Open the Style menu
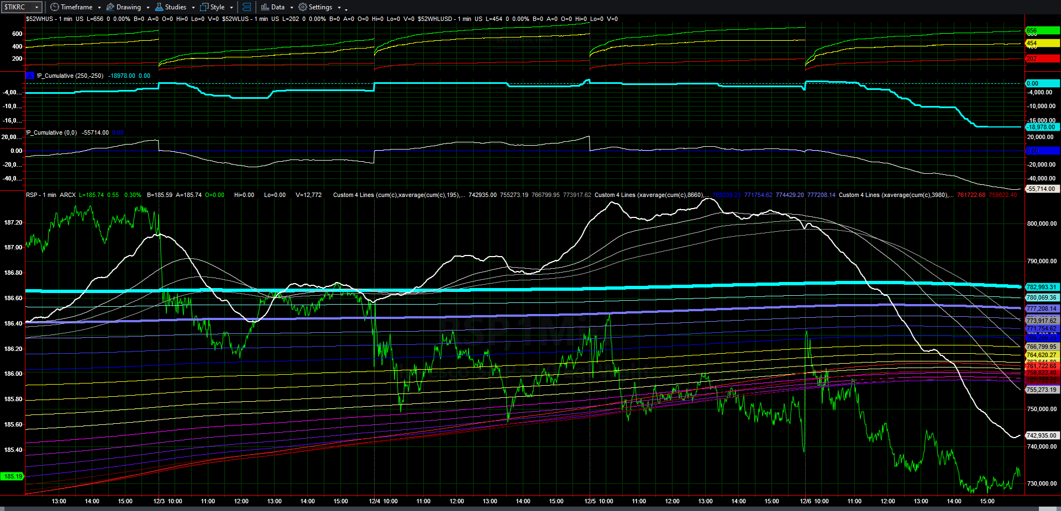 217,7
